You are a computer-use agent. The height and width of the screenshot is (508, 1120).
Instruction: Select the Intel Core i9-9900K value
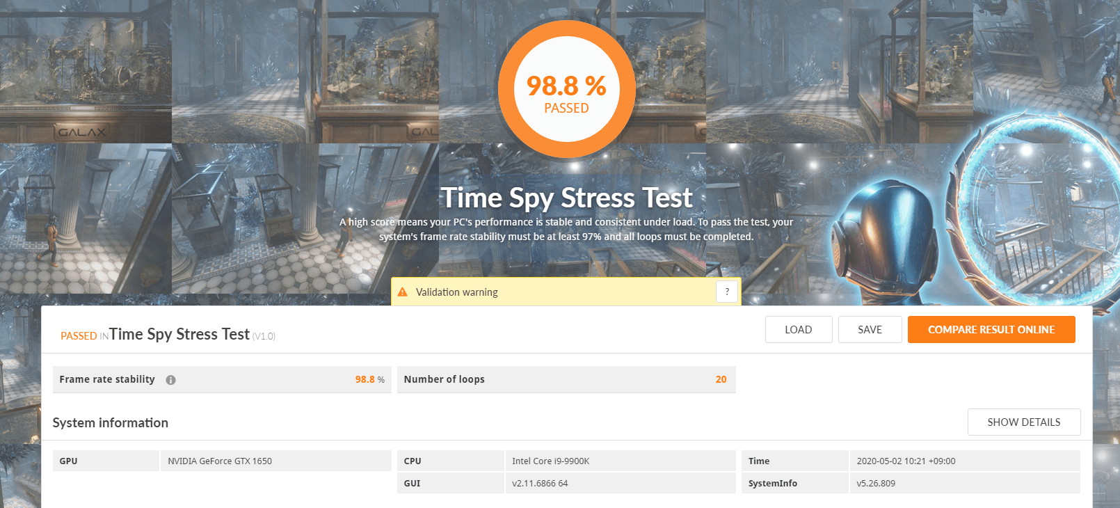tap(551, 461)
